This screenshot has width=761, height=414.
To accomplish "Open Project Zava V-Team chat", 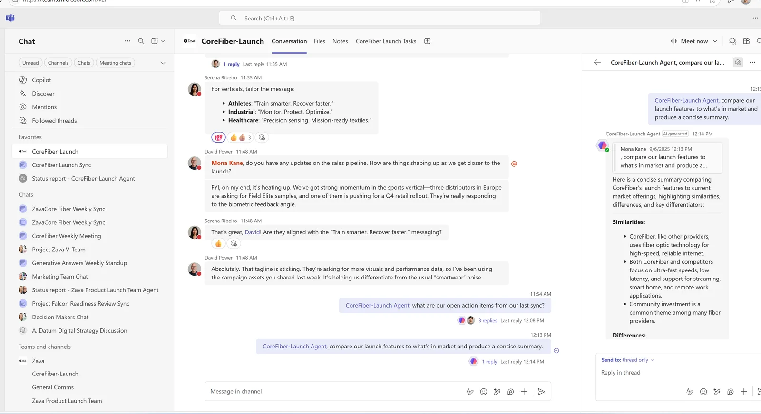I will [x=89, y=250].
